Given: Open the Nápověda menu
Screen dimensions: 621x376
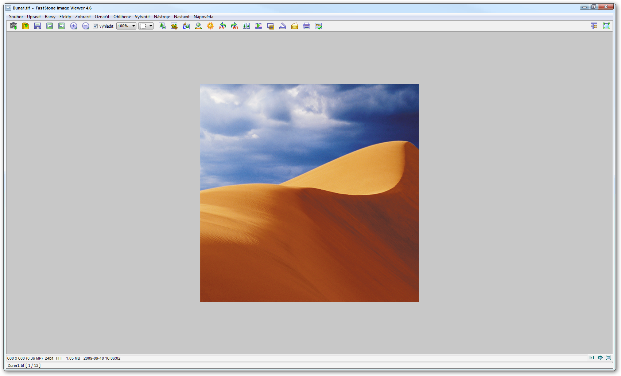Looking at the screenshot, I should click(x=203, y=17).
